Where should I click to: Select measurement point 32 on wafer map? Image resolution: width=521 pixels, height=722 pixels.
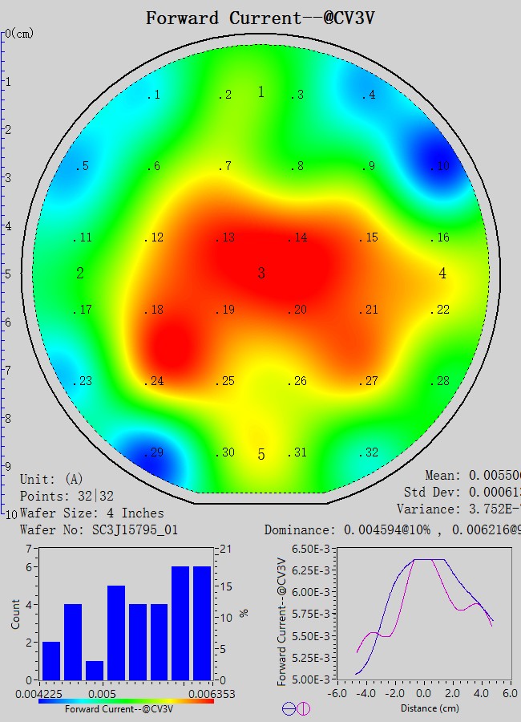coord(368,453)
